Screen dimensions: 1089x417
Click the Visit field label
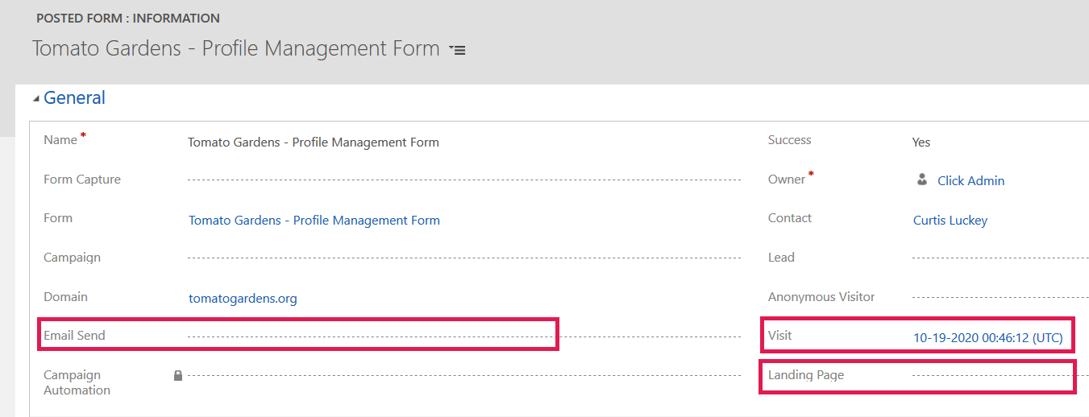[780, 336]
